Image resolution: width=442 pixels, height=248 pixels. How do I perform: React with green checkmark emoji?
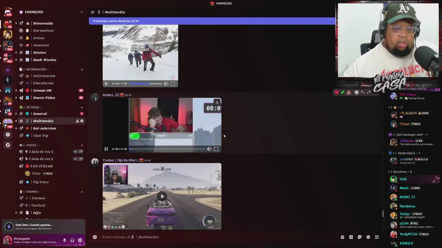tap(343, 92)
